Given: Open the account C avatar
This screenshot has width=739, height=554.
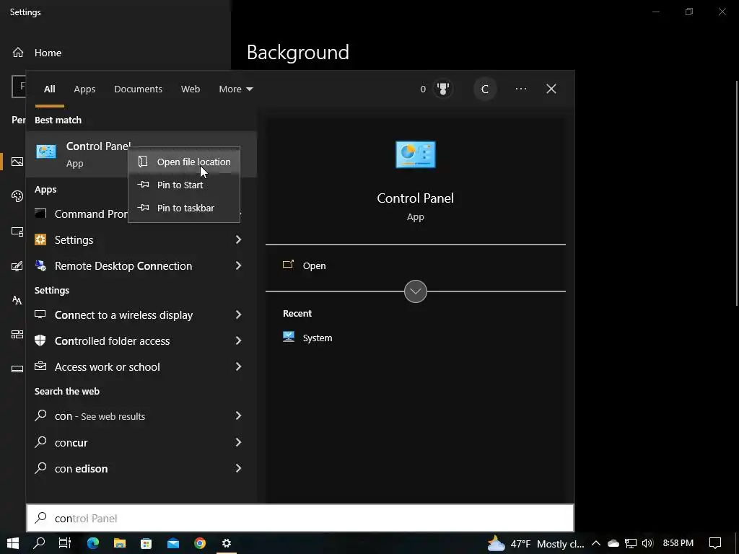Looking at the screenshot, I should [484, 89].
